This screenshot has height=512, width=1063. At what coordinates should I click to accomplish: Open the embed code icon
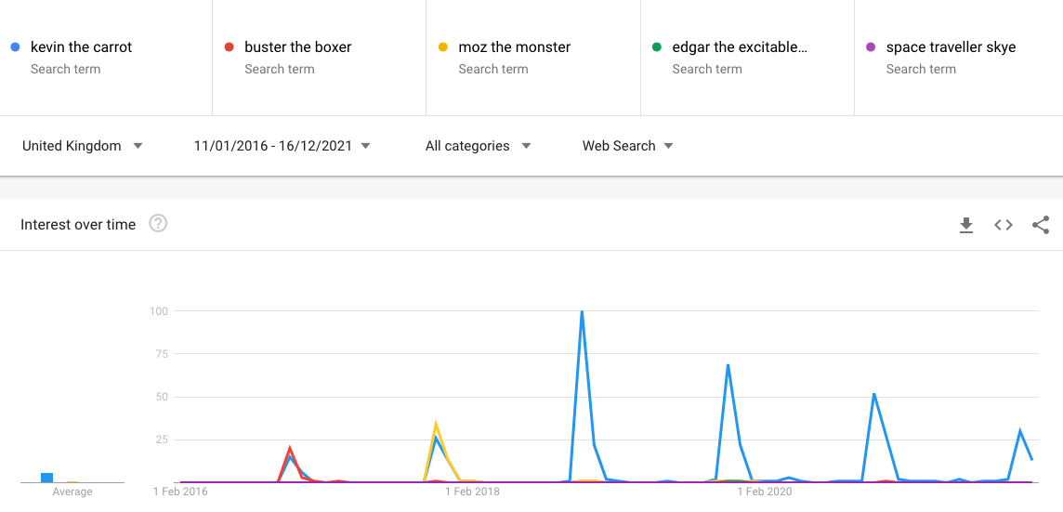click(x=1004, y=225)
